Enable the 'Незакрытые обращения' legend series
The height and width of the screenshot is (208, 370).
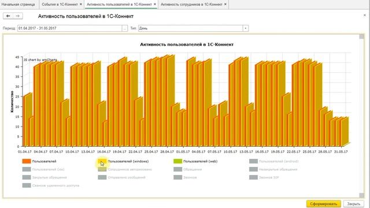(273, 169)
